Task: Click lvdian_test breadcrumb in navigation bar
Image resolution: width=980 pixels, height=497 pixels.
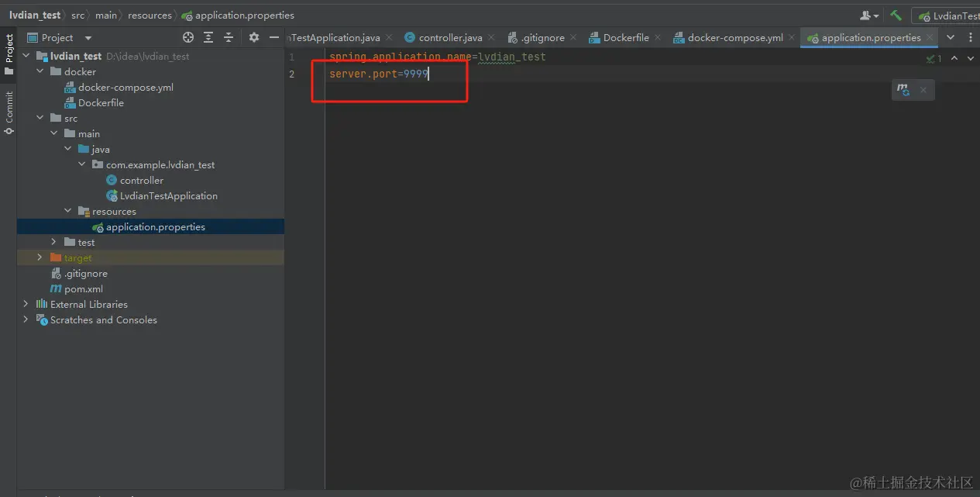Action: click(35, 15)
